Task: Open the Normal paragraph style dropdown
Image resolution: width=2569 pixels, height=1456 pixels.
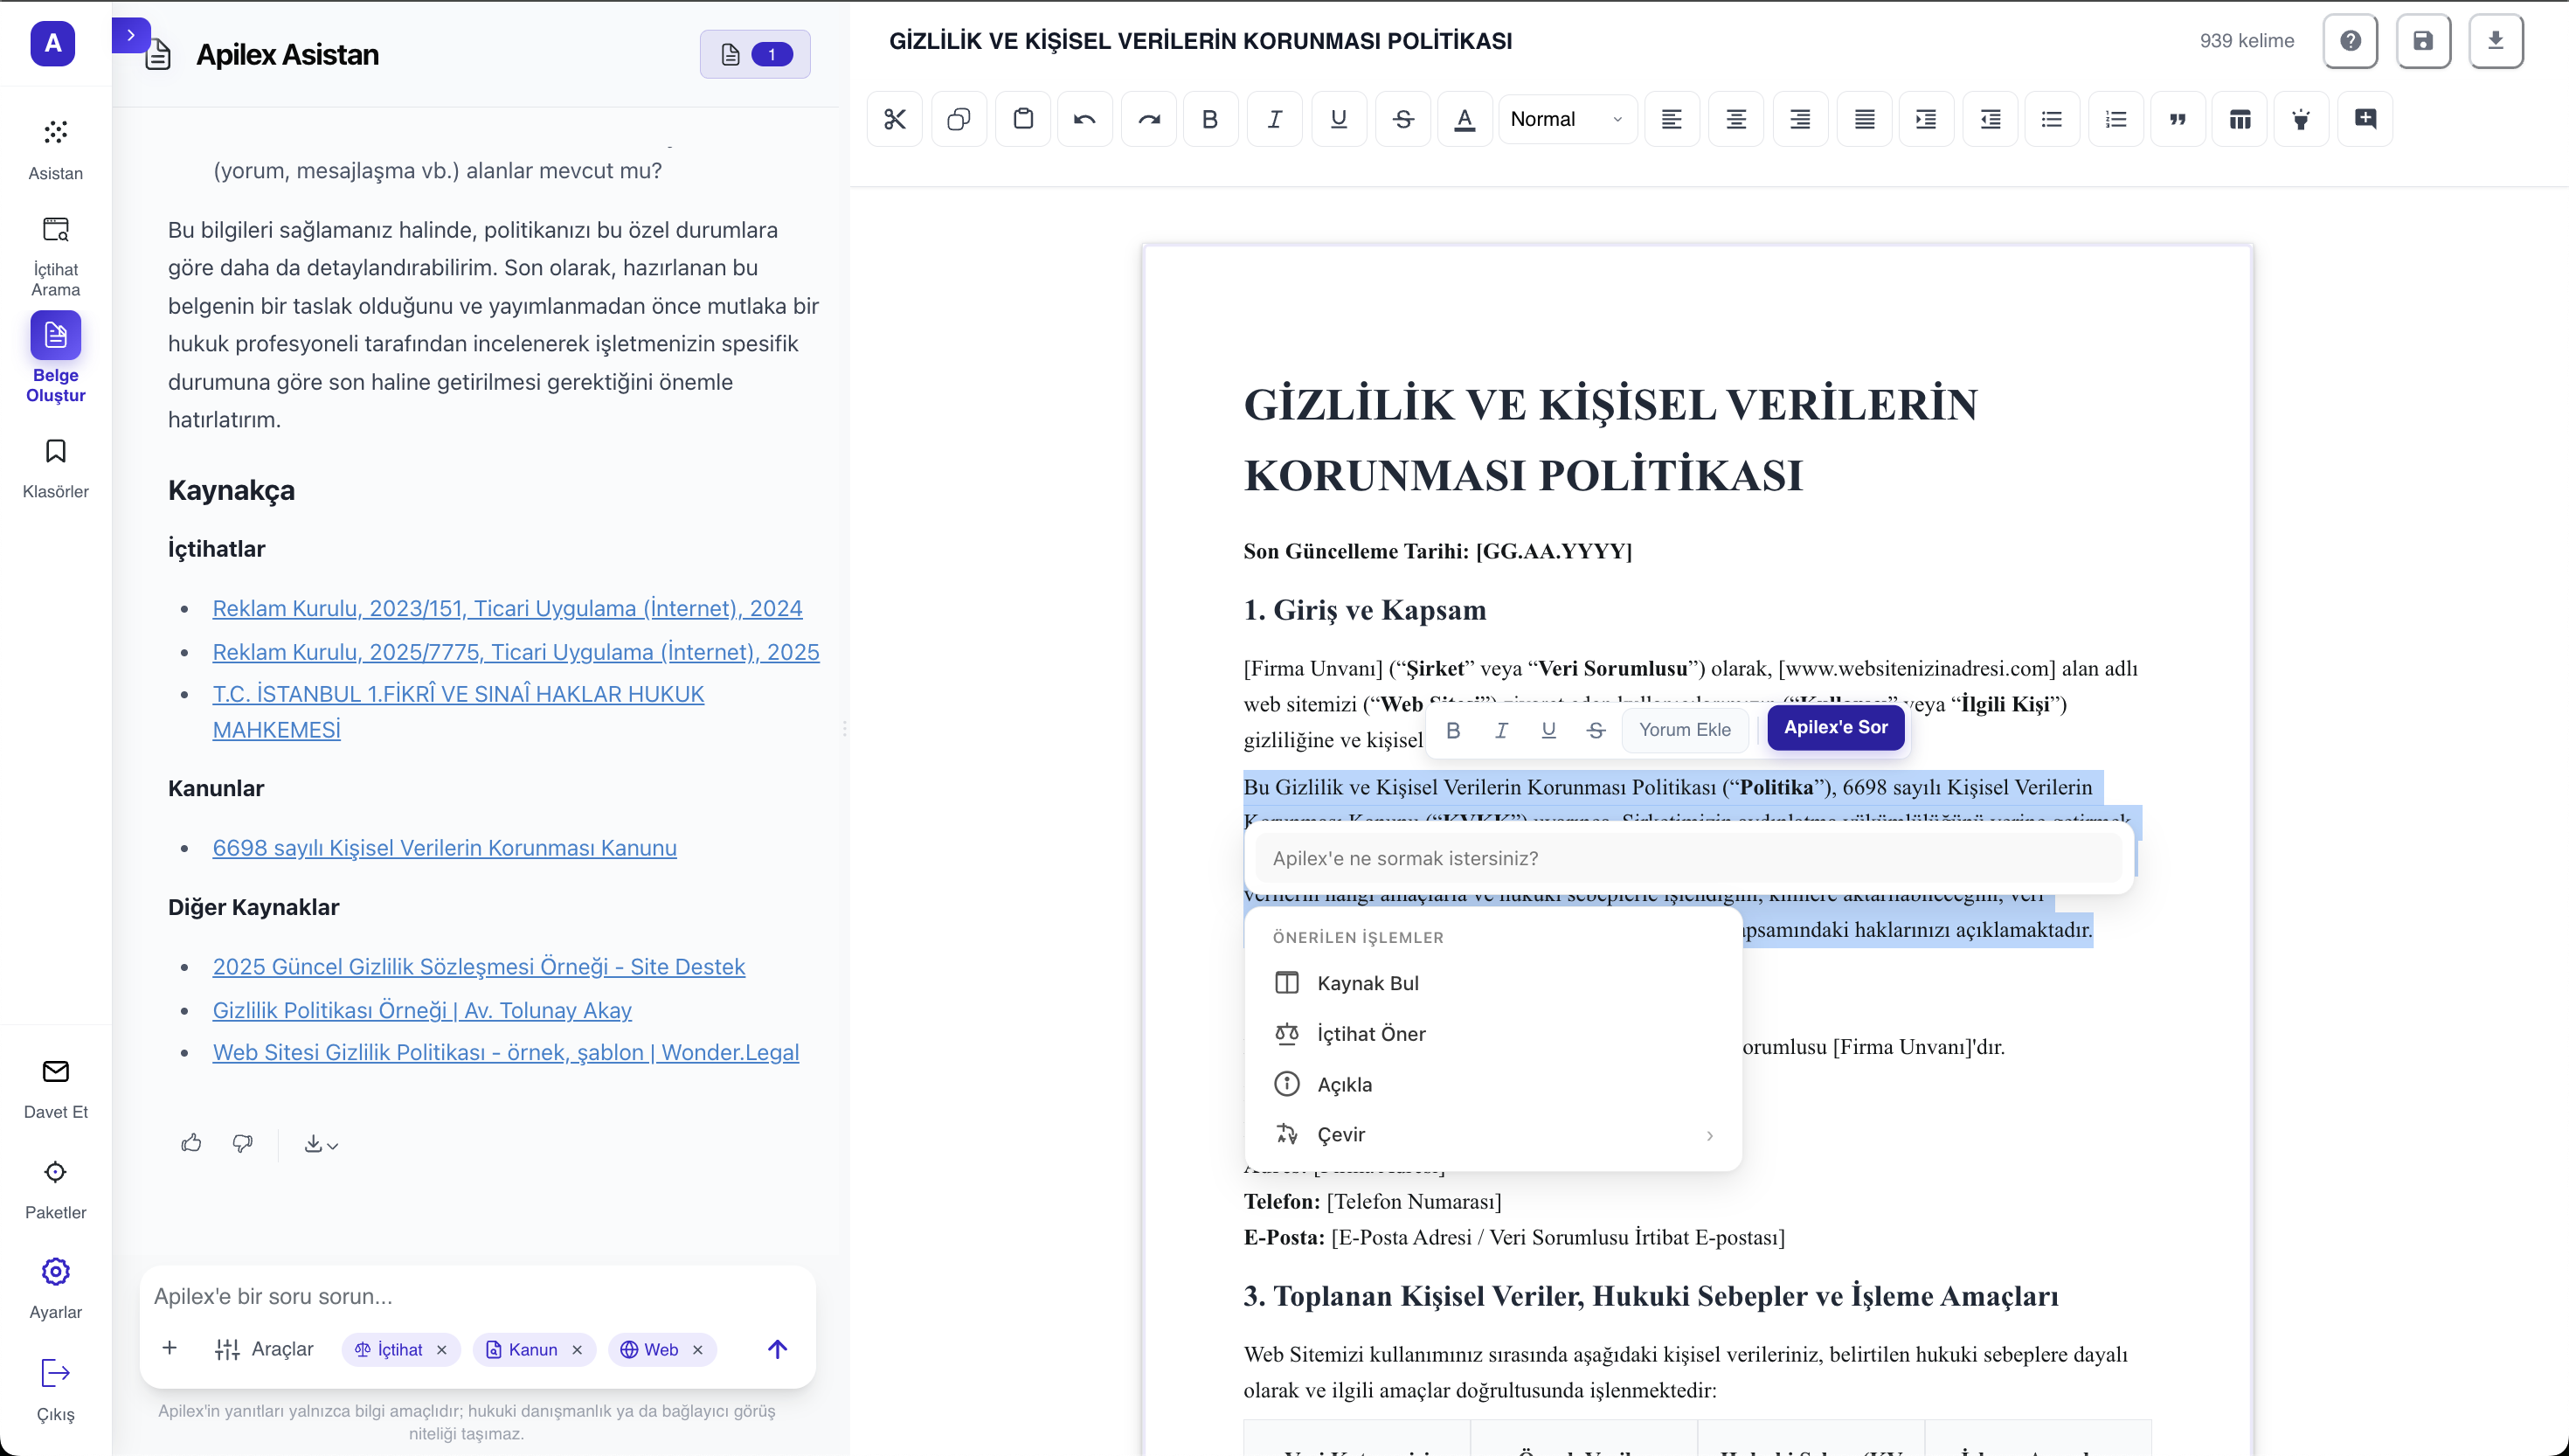Action: 1565,119
